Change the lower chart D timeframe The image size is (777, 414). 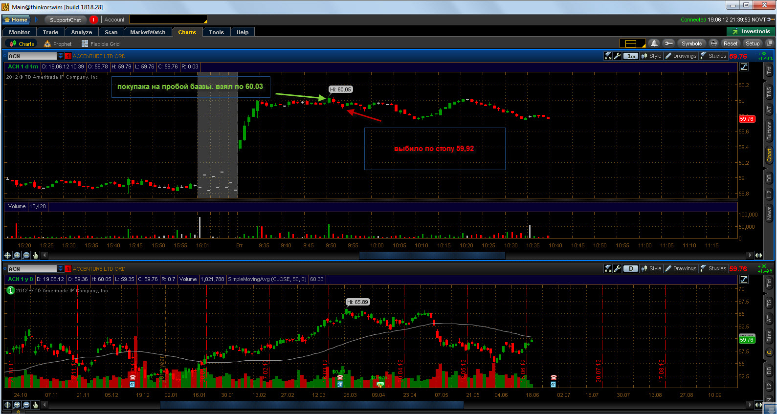point(631,269)
